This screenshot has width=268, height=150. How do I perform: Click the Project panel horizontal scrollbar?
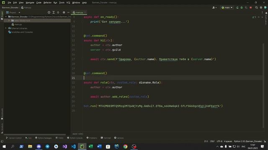pyautogui.click(x=35, y=135)
